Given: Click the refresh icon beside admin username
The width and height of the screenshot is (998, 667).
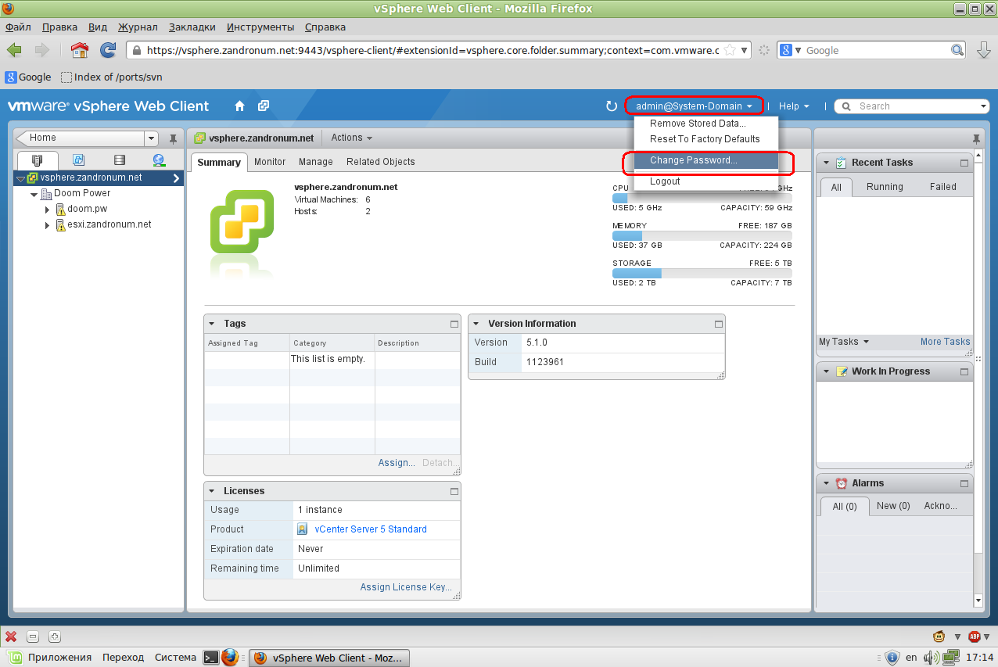Looking at the screenshot, I should click(x=612, y=106).
